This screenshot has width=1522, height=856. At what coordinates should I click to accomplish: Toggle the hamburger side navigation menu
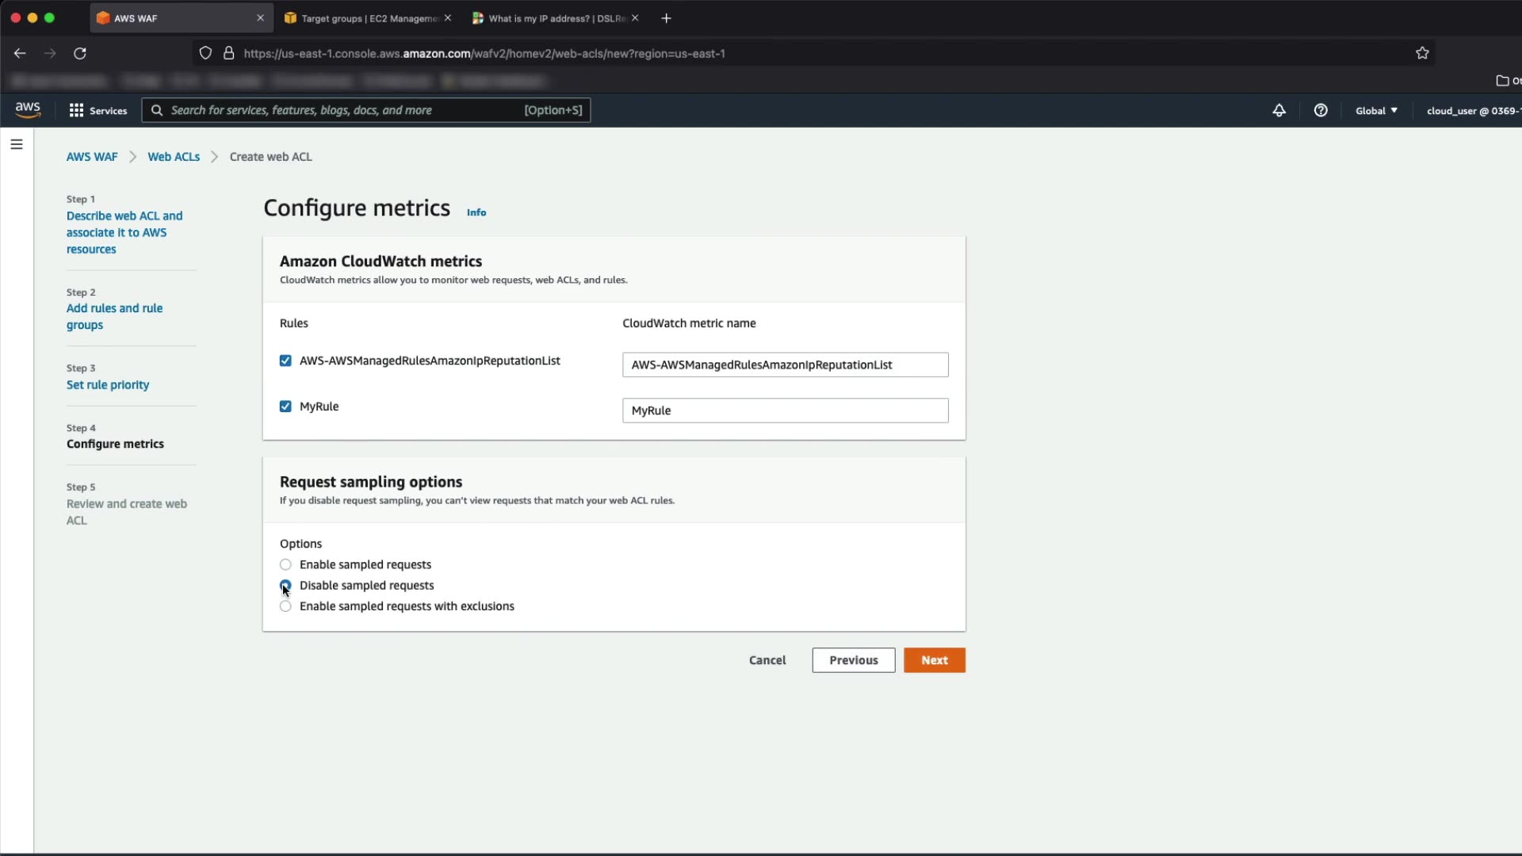point(17,144)
